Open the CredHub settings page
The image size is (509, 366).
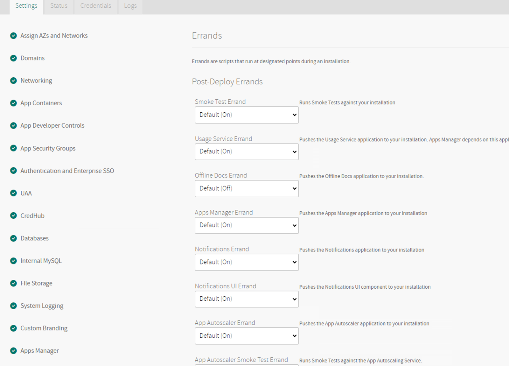click(32, 216)
